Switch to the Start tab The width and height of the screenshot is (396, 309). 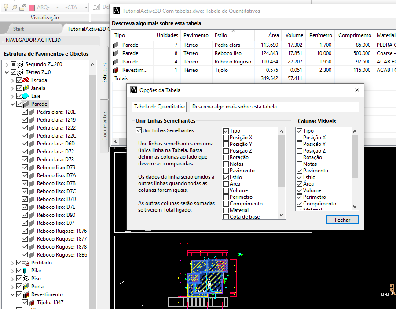click(18, 29)
